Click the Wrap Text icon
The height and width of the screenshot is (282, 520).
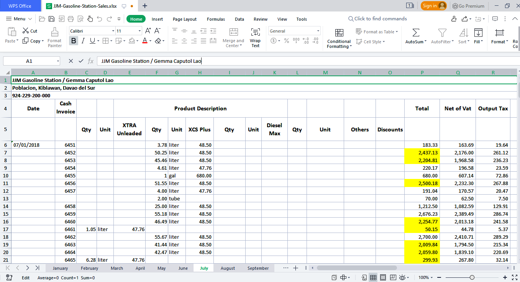click(255, 37)
